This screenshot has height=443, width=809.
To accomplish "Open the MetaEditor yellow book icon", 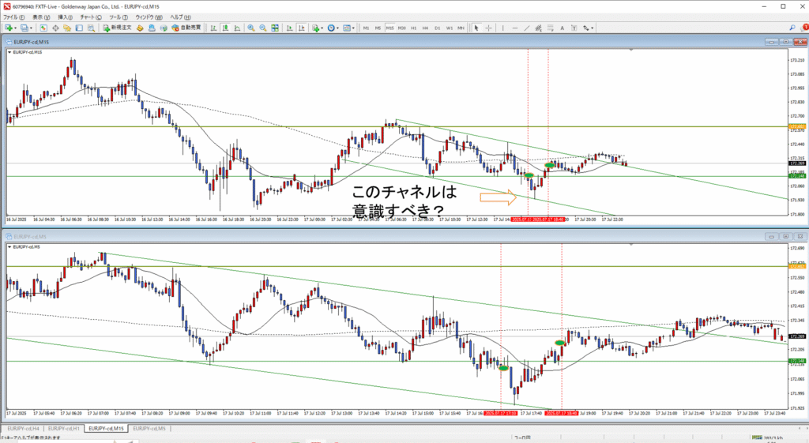I will pyautogui.click(x=140, y=28).
